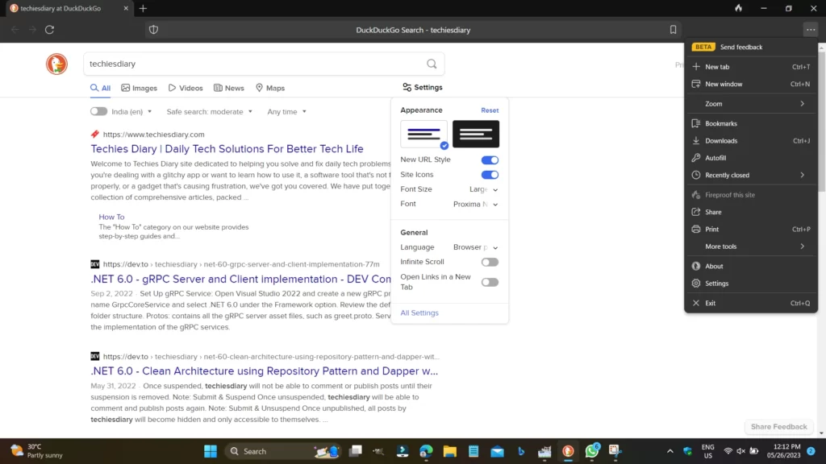Open Safe search: moderate dropdown

pyautogui.click(x=209, y=111)
